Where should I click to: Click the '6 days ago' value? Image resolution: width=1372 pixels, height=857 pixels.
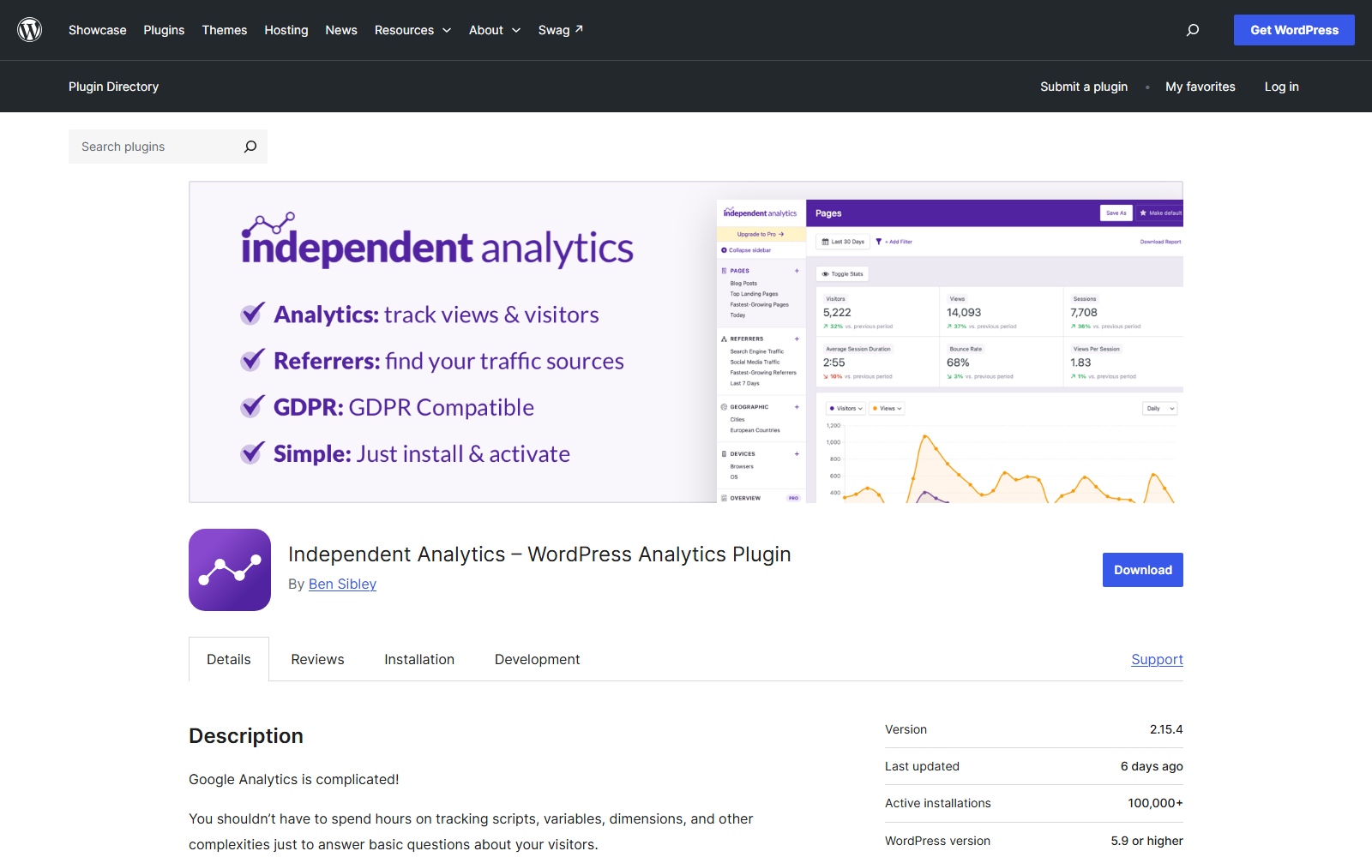click(1152, 766)
